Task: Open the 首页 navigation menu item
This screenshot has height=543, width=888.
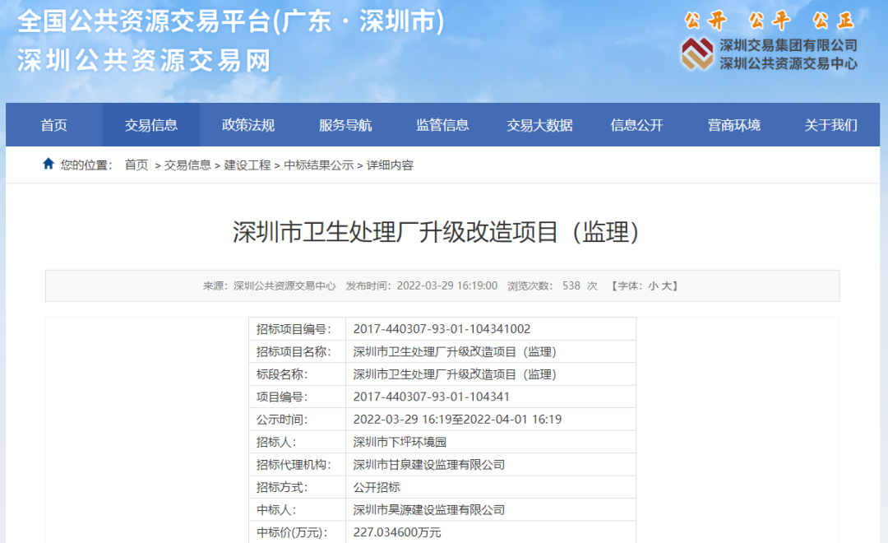Action: coord(53,125)
